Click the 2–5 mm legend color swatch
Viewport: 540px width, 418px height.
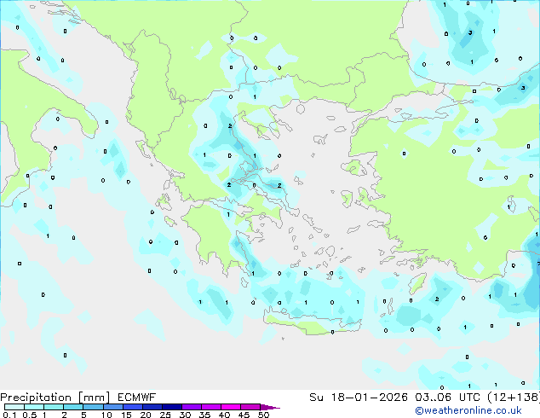(x=73, y=407)
